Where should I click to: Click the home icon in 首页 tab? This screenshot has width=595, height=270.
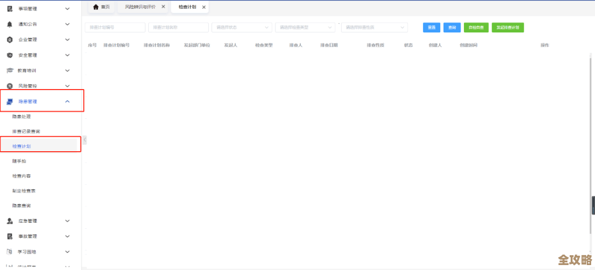coord(96,7)
